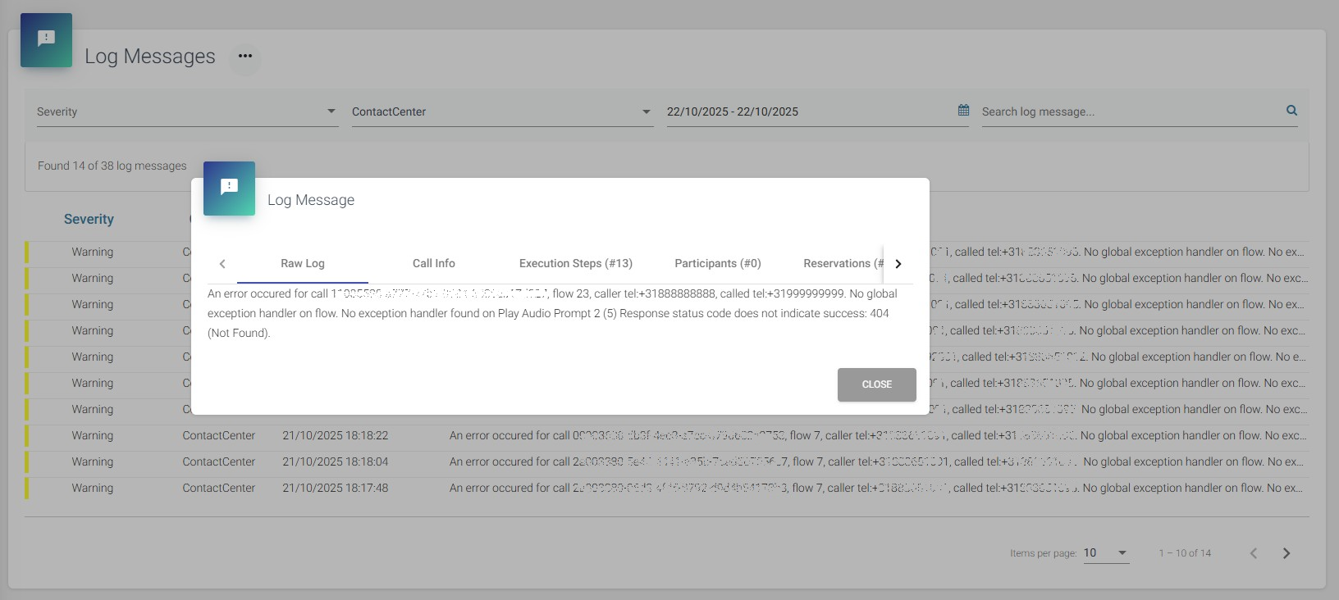Open the Items per page dropdown
The width and height of the screenshot is (1339, 600).
pos(1105,553)
